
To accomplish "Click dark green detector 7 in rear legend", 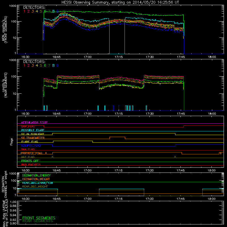I will click(x=49, y=66).
